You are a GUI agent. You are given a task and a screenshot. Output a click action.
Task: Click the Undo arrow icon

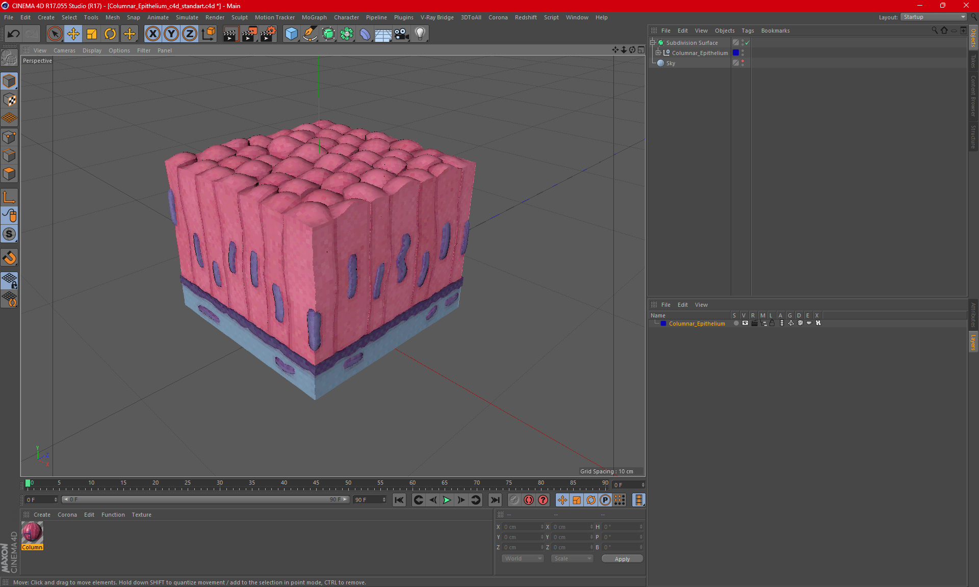click(x=14, y=34)
